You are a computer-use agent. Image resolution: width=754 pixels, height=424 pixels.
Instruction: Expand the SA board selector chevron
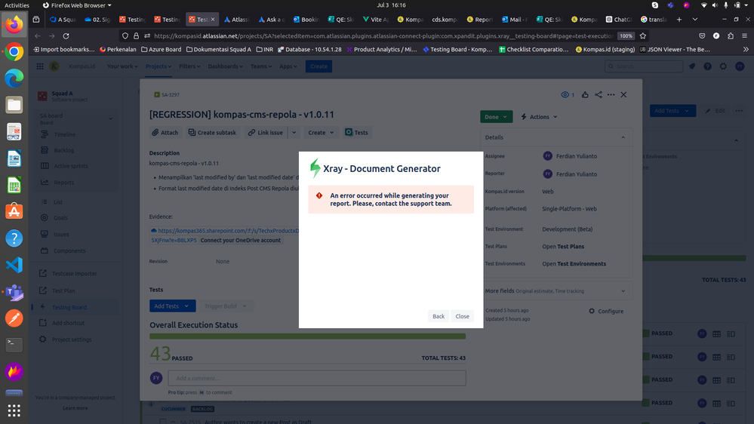click(x=111, y=118)
